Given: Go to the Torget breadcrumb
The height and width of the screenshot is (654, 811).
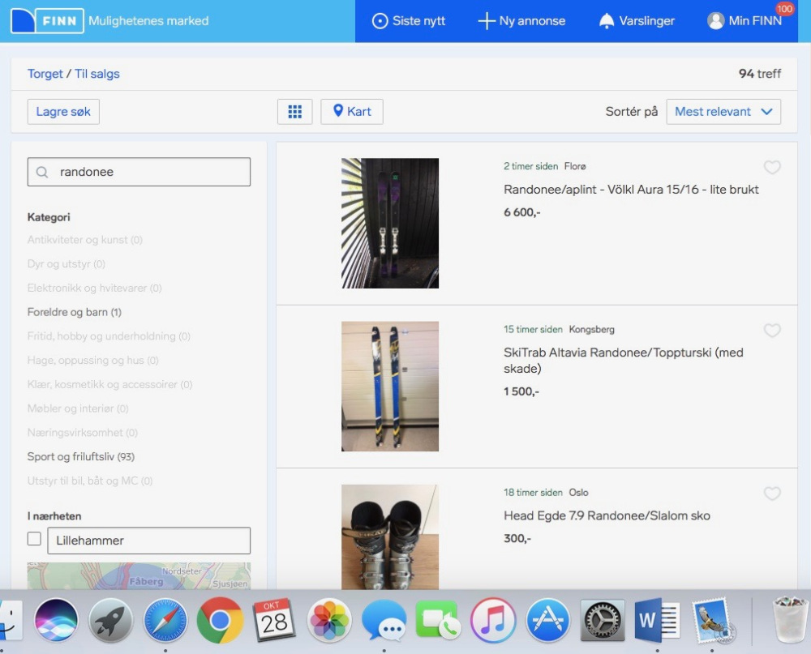Looking at the screenshot, I should pos(45,74).
